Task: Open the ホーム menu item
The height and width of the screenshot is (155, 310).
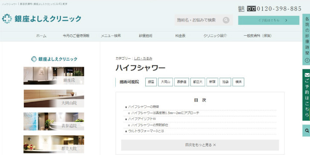Action: [x=41, y=36]
